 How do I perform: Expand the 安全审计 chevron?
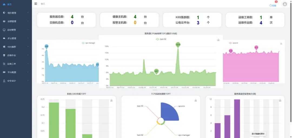(28, 81)
